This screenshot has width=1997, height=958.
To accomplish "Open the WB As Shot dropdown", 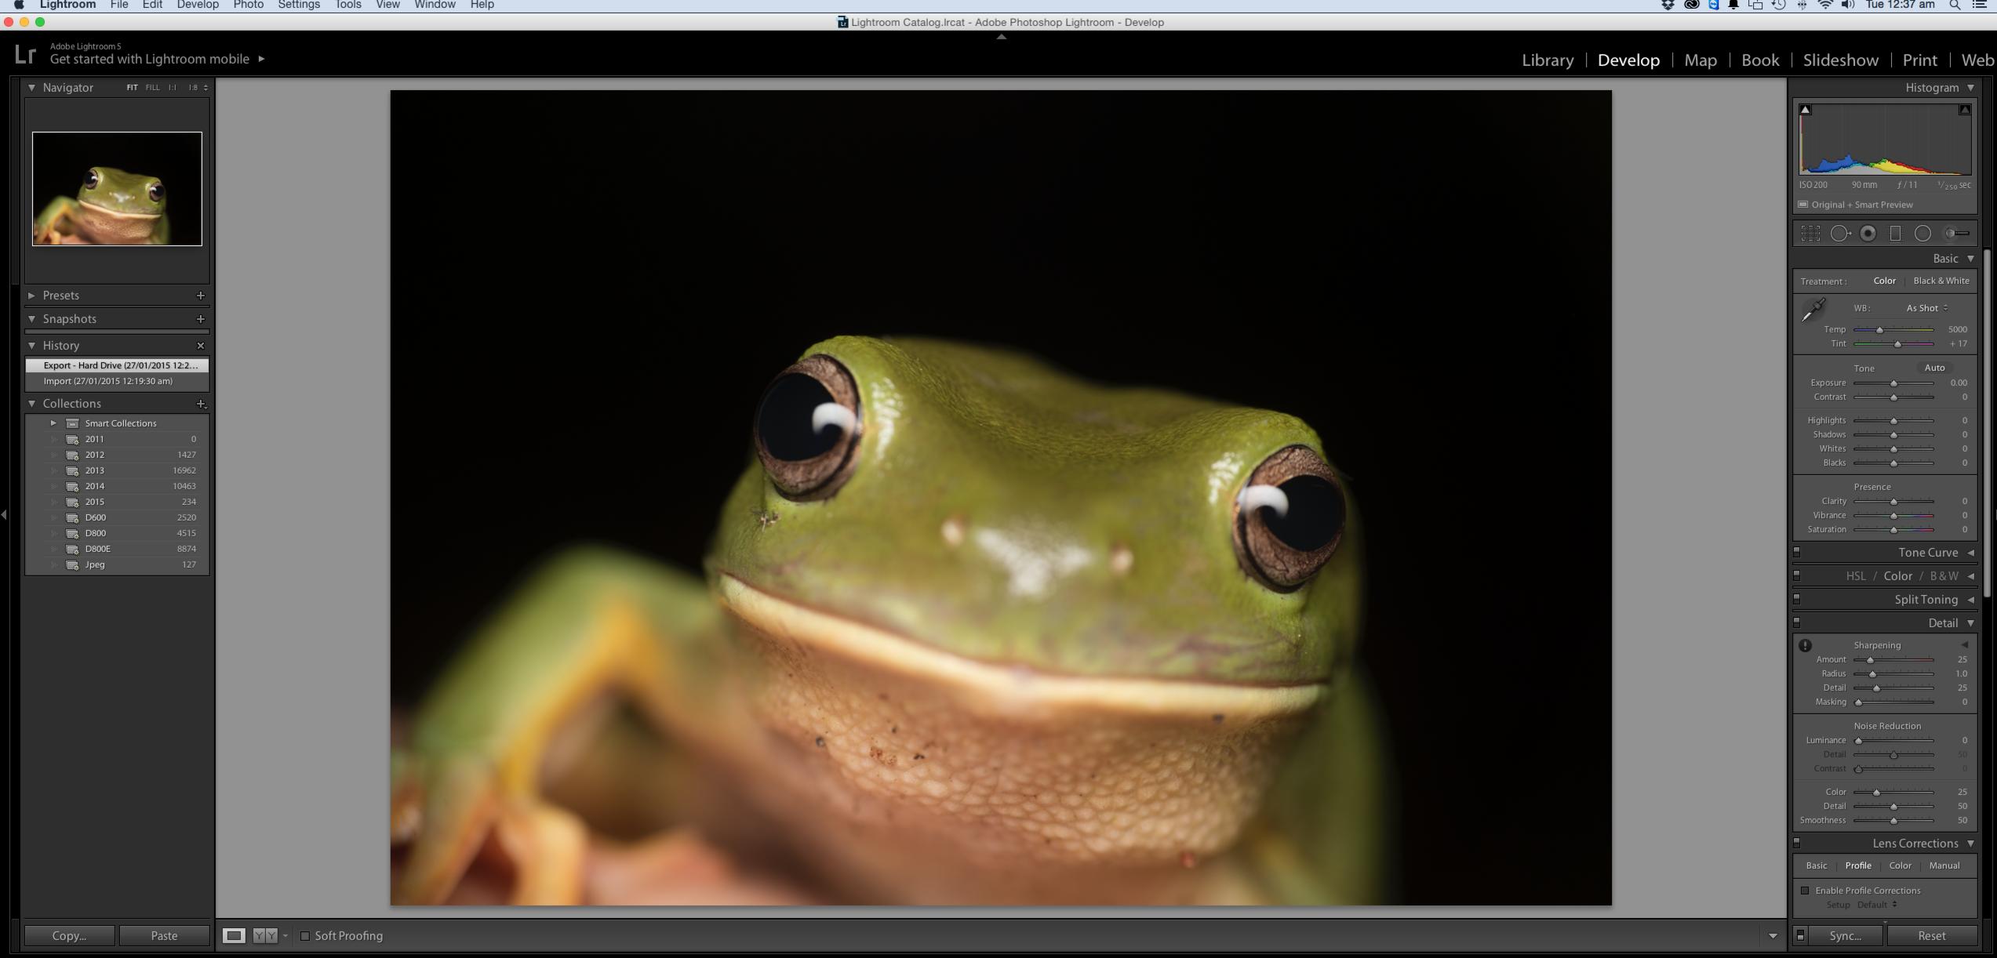I will [1926, 308].
